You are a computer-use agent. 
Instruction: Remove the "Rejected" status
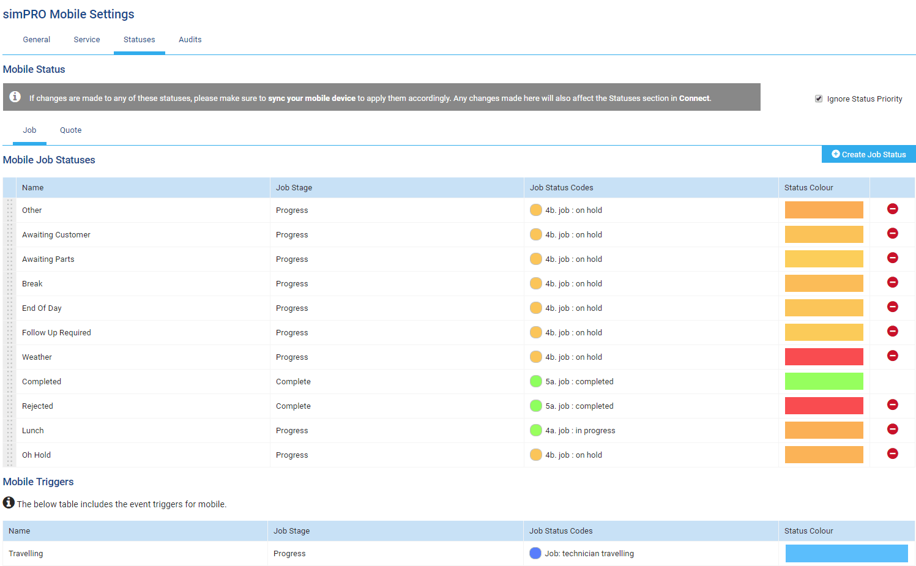[x=892, y=404]
